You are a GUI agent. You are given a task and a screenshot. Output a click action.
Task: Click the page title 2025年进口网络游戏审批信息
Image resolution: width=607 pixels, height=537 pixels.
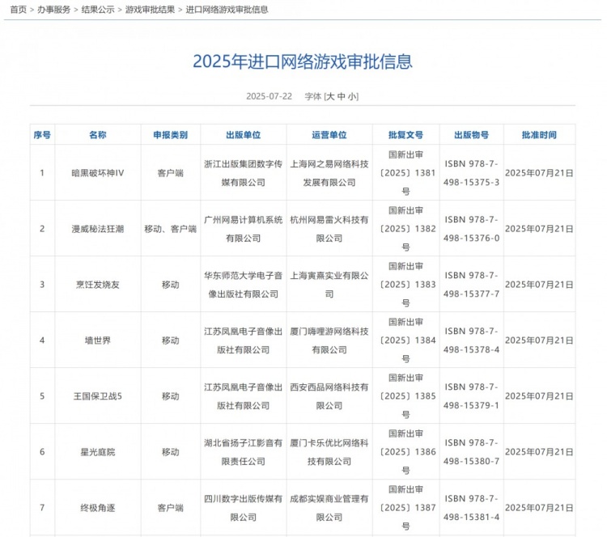(303, 61)
